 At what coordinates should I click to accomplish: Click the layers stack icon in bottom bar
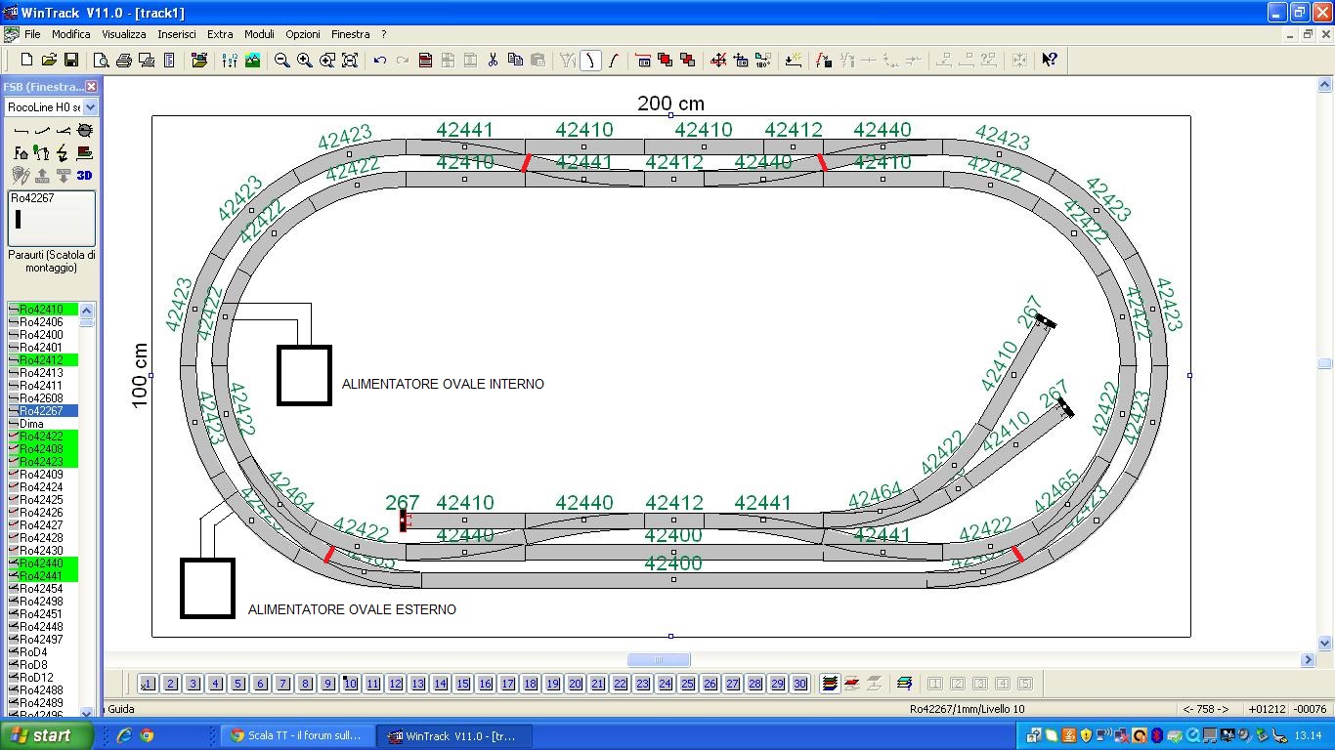830,684
